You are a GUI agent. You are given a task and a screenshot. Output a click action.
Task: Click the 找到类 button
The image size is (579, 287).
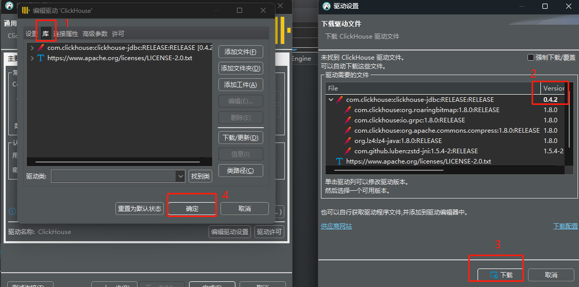(x=200, y=176)
